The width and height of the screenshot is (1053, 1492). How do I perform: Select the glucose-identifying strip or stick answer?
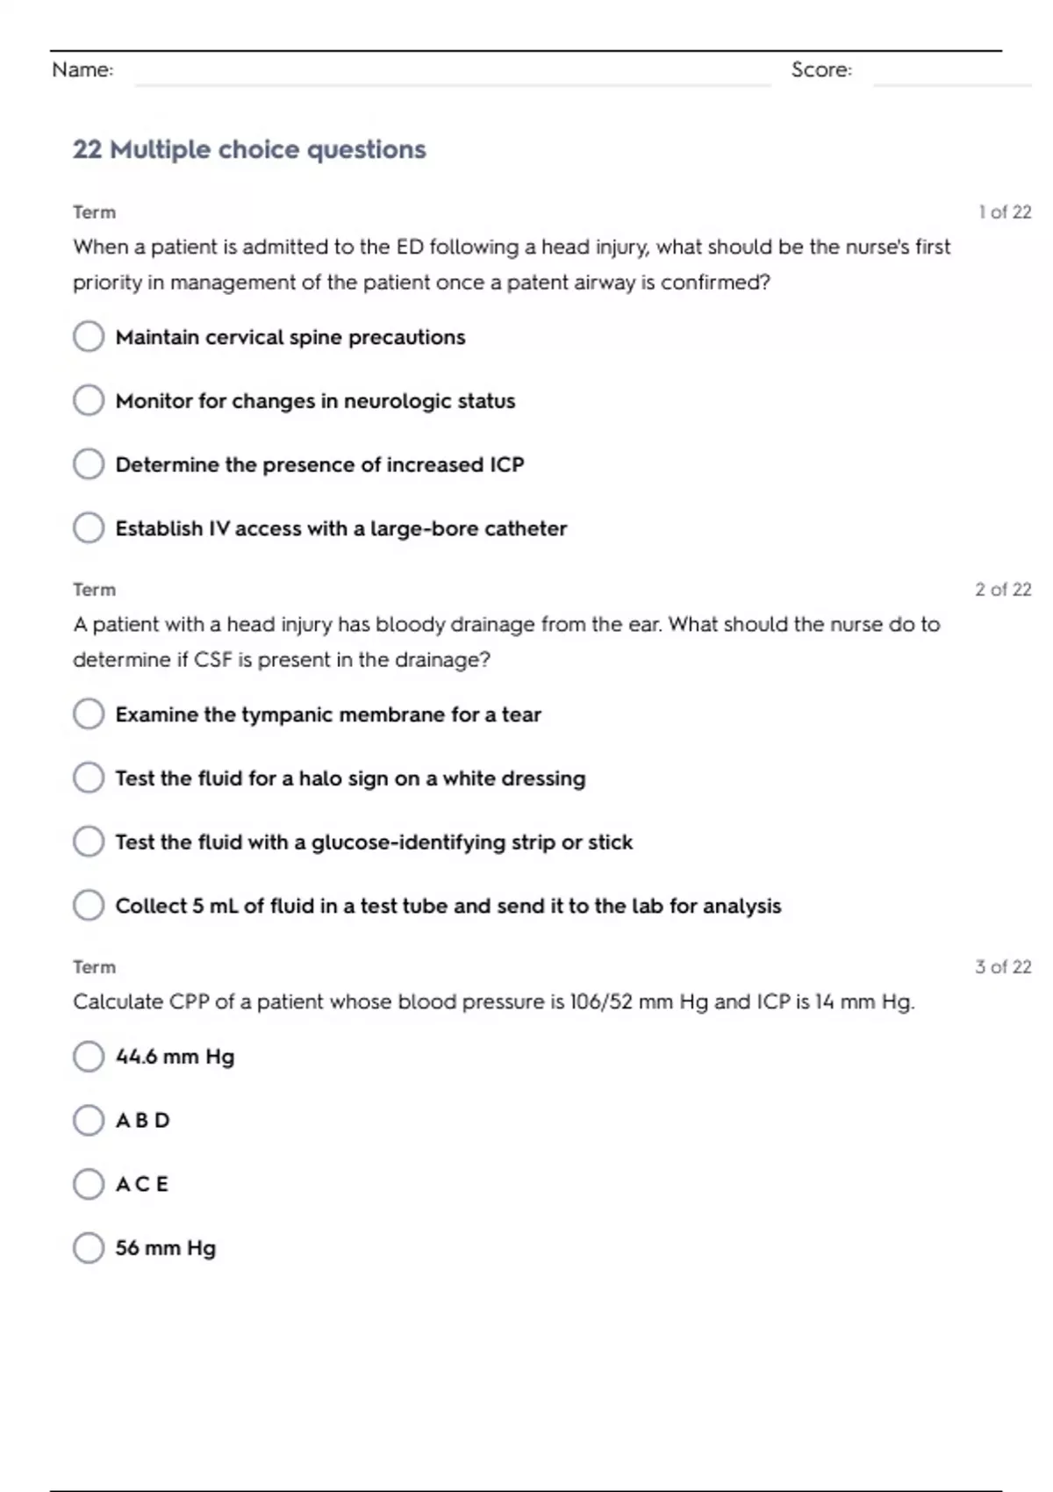coord(89,842)
